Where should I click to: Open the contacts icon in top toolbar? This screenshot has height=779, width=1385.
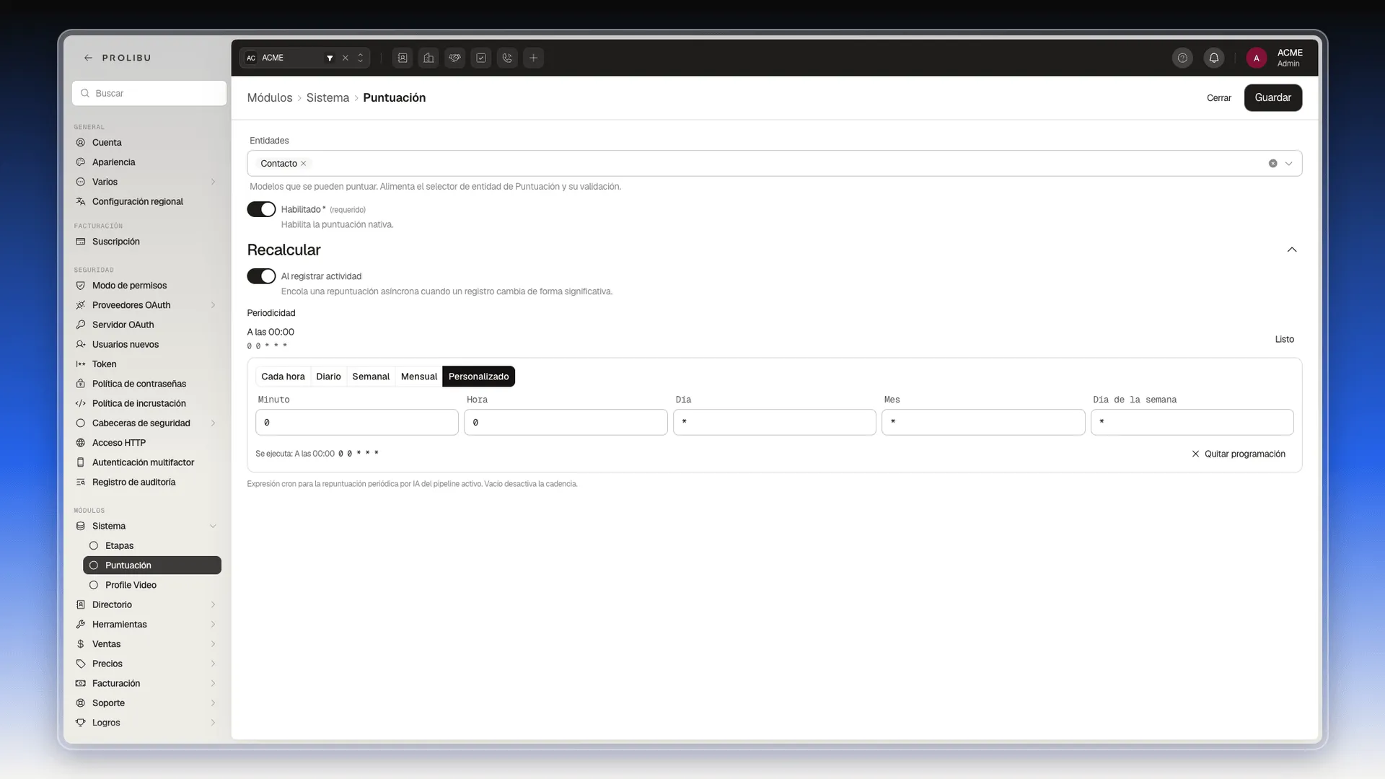(x=403, y=58)
